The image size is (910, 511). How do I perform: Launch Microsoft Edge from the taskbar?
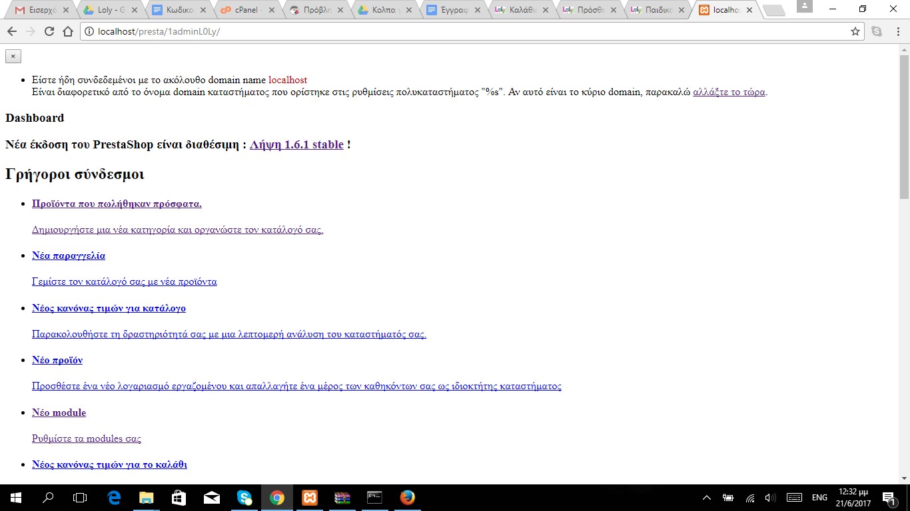pos(114,498)
